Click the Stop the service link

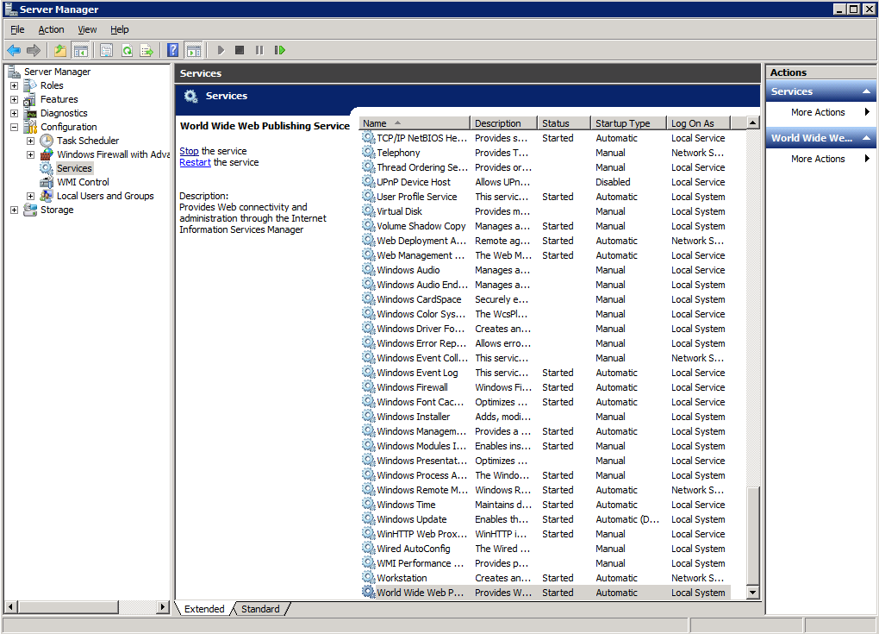tap(189, 151)
